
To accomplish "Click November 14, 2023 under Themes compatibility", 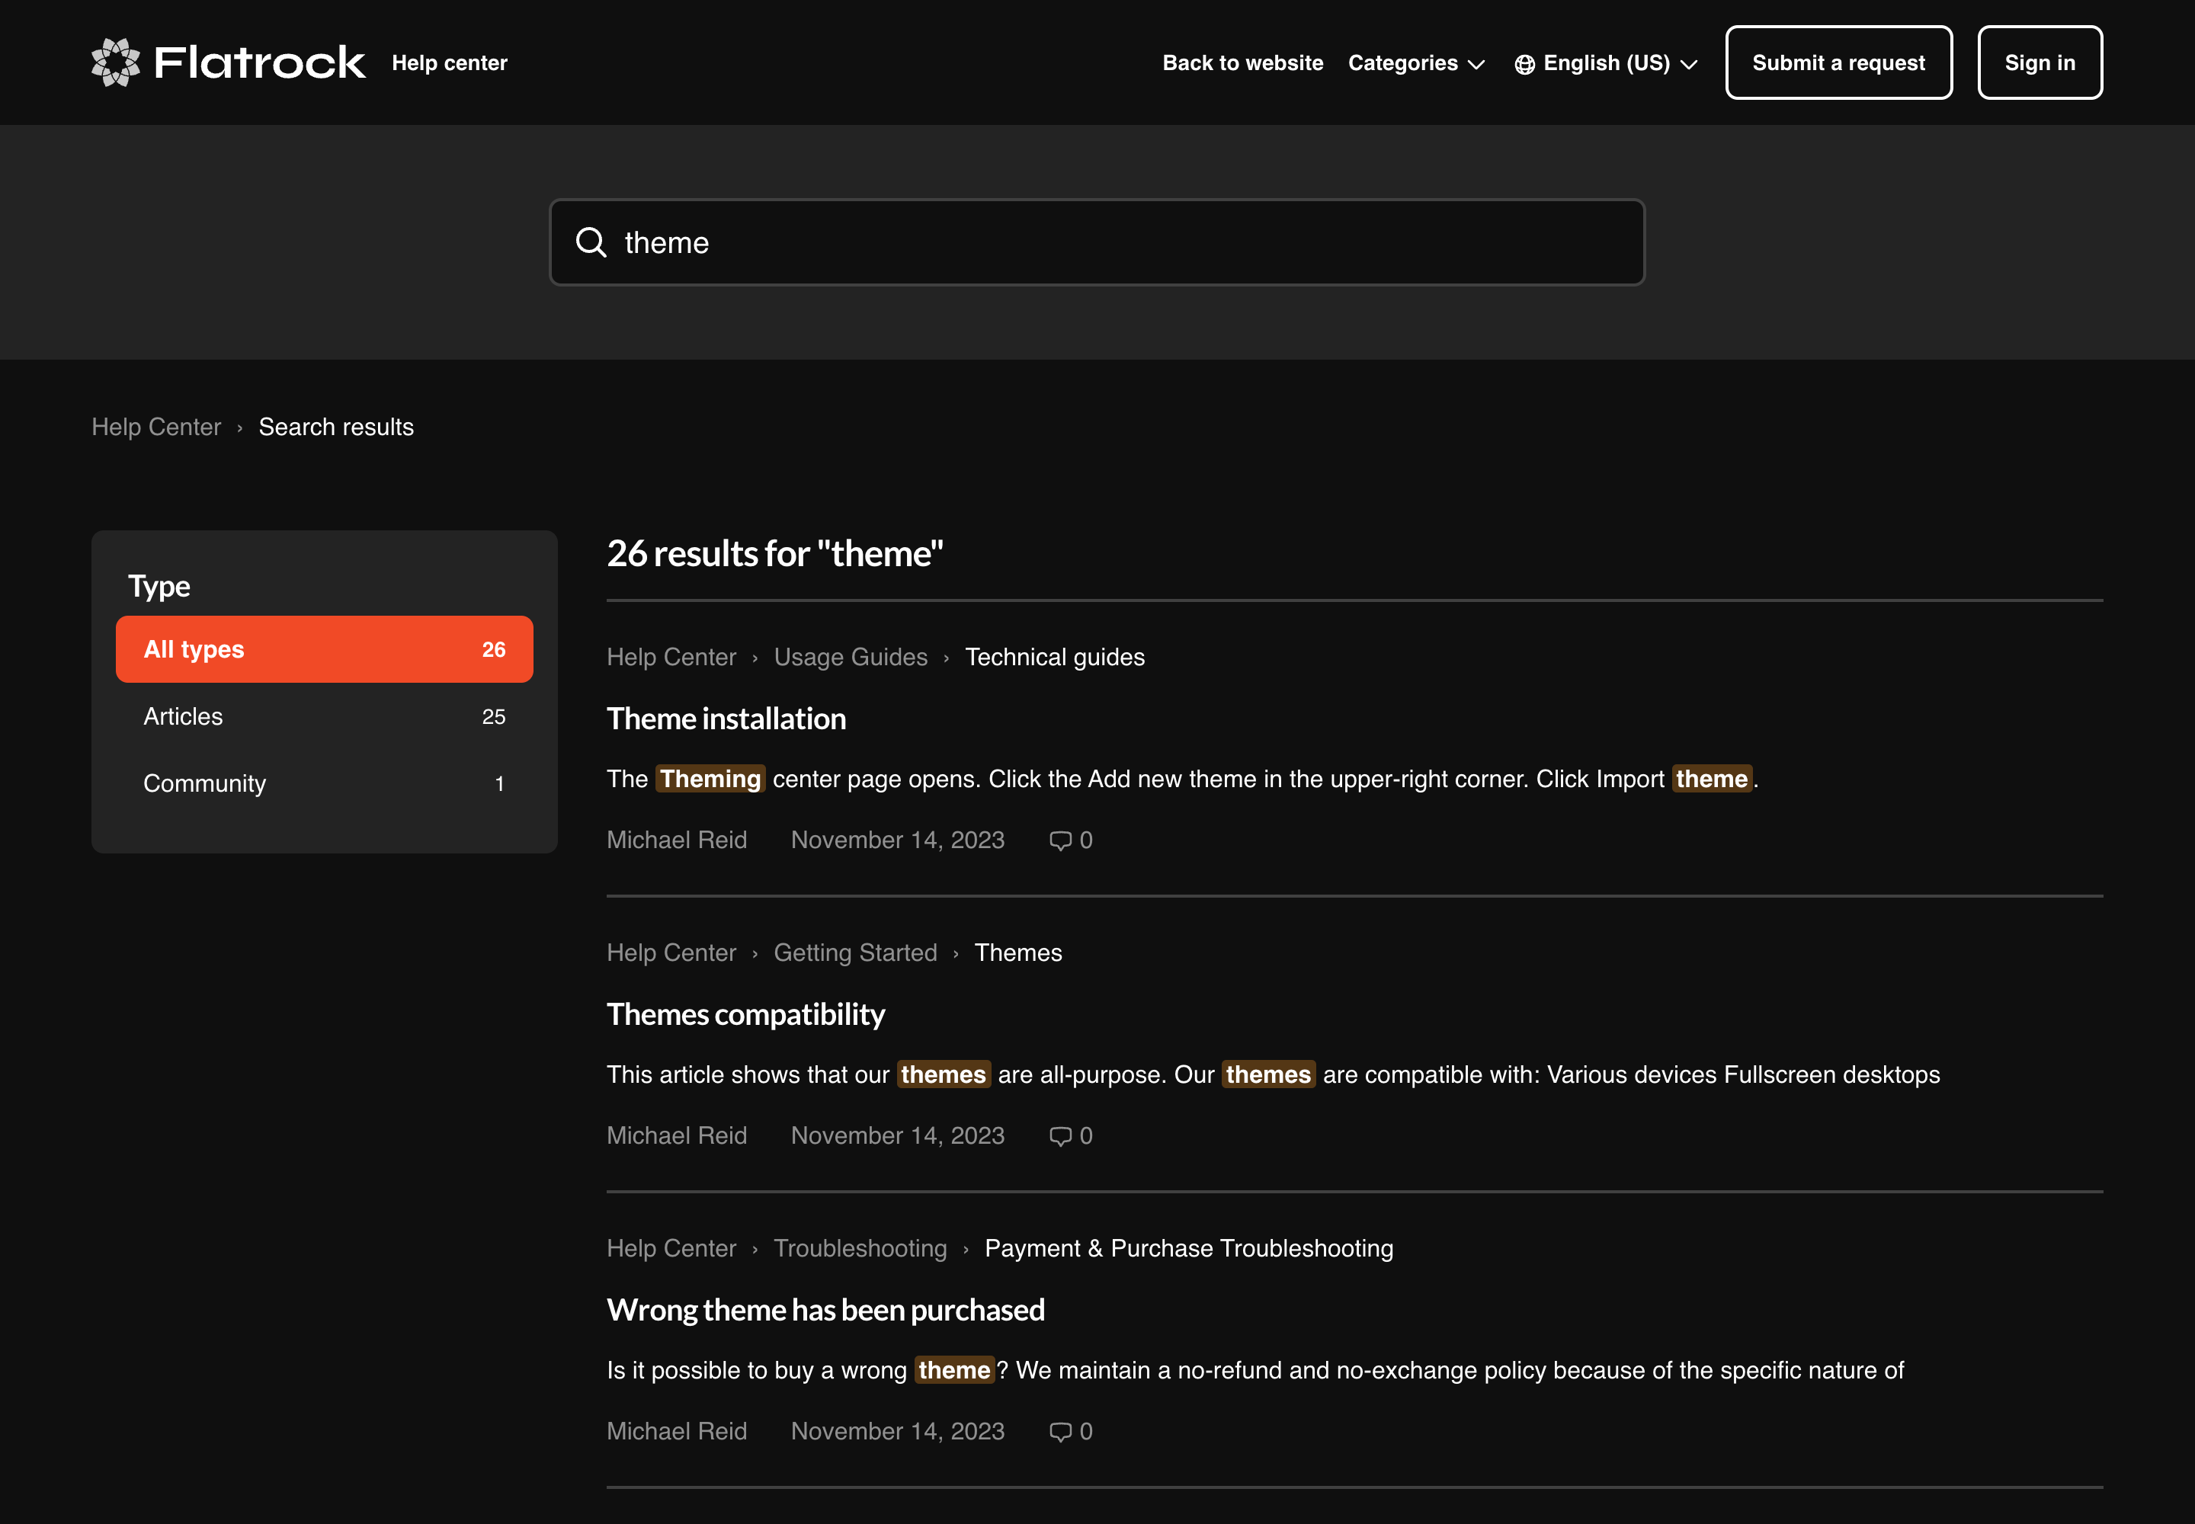I will [897, 1136].
